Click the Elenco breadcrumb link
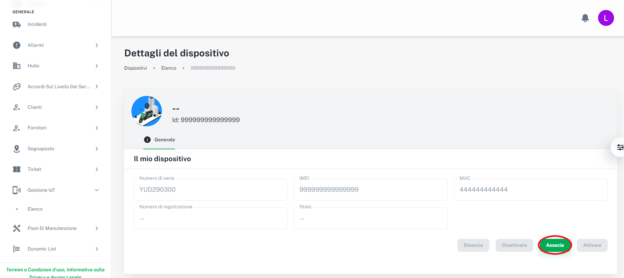 [x=169, y=68]
